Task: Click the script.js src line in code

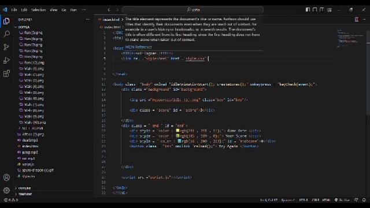Action: coord(156,177)
